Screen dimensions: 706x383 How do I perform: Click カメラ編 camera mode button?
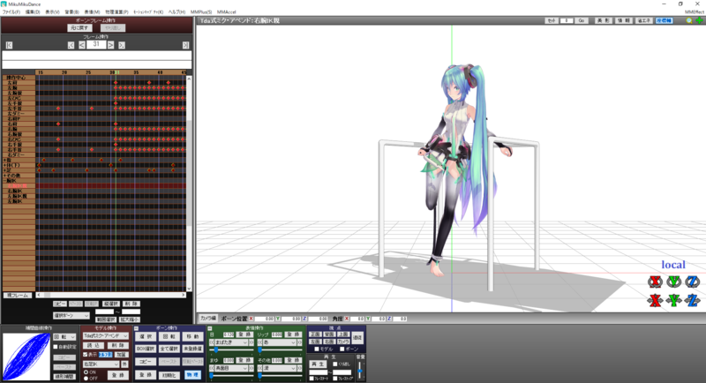208,319
